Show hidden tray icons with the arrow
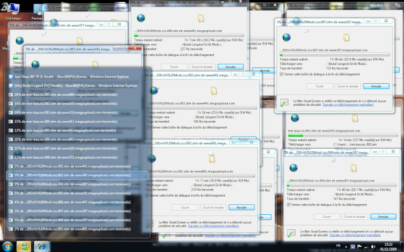The height and width of the screenshot is (252, 404). [x=346, y=247]
